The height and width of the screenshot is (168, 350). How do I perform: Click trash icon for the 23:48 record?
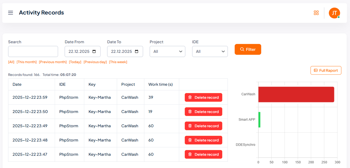(x=190, y=140)
